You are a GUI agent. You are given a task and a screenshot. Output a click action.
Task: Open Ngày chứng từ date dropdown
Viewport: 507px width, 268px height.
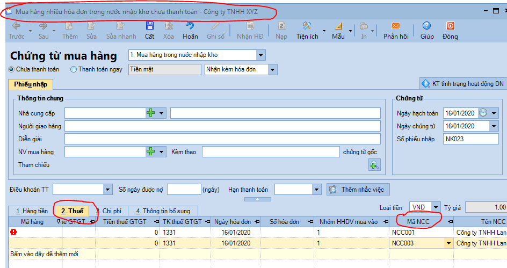(x=494, y=126)
